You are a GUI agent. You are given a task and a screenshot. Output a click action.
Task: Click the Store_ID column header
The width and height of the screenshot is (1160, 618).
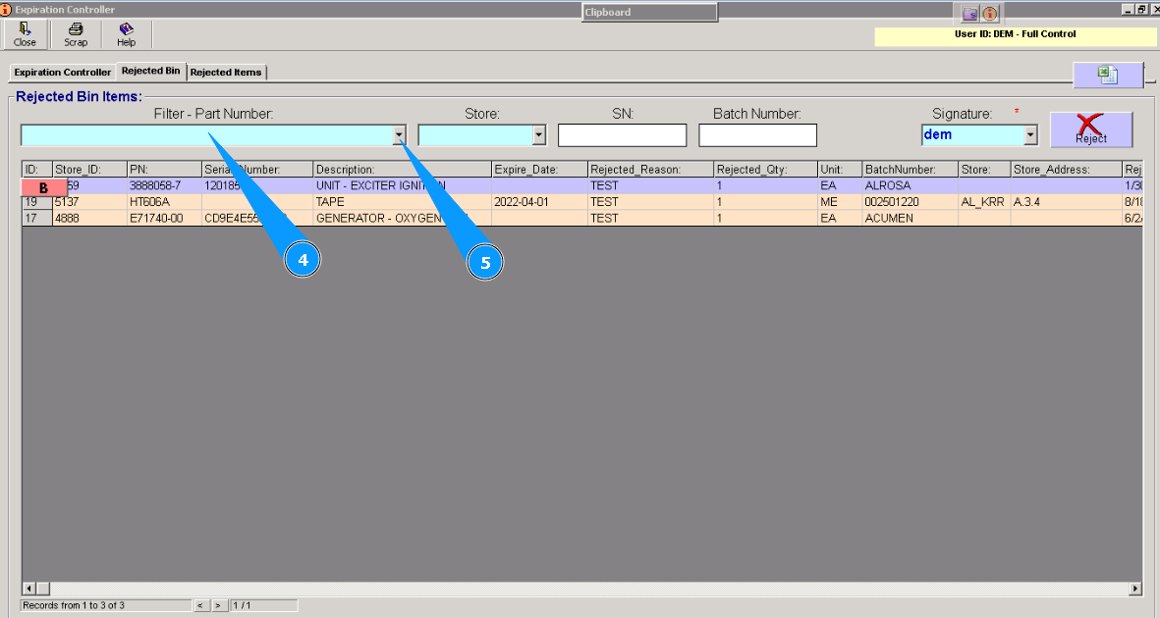89,170
